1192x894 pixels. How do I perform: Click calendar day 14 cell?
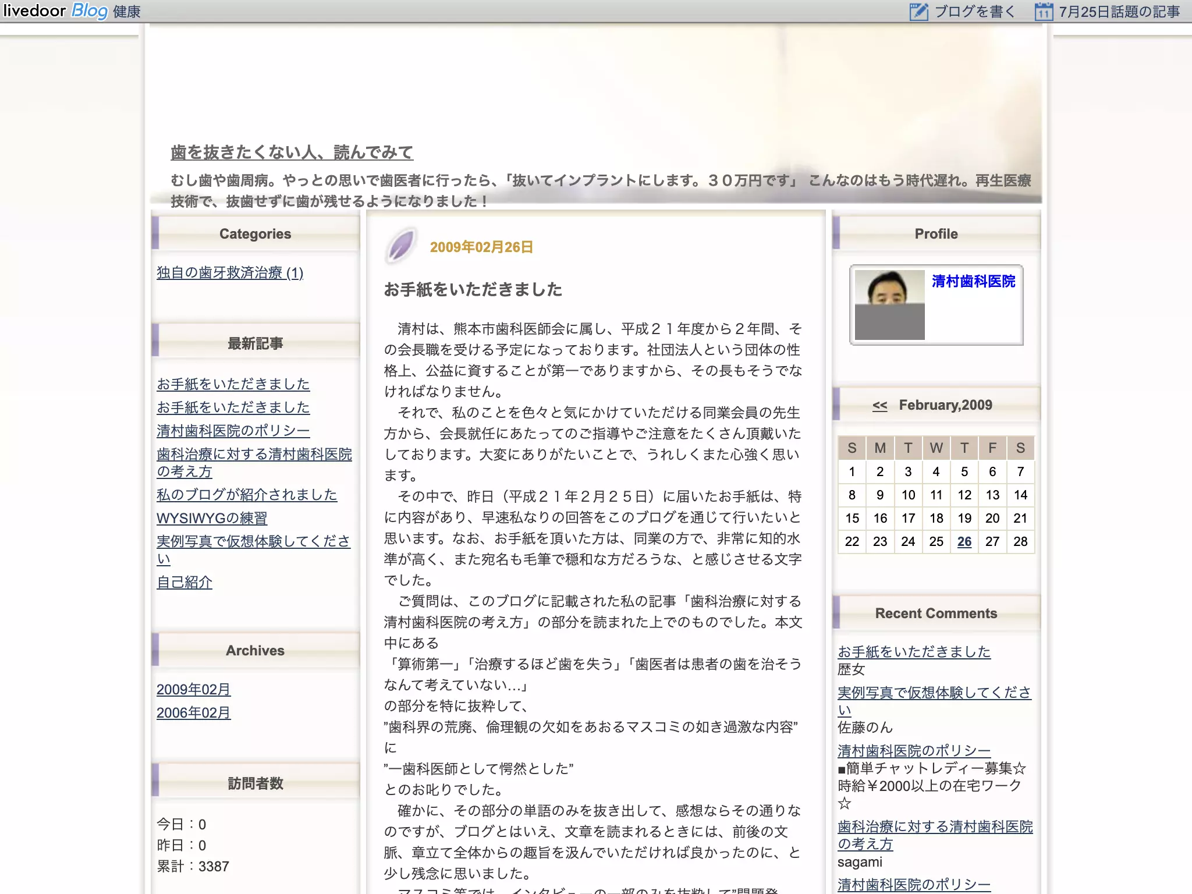(x=1020, y=495)
